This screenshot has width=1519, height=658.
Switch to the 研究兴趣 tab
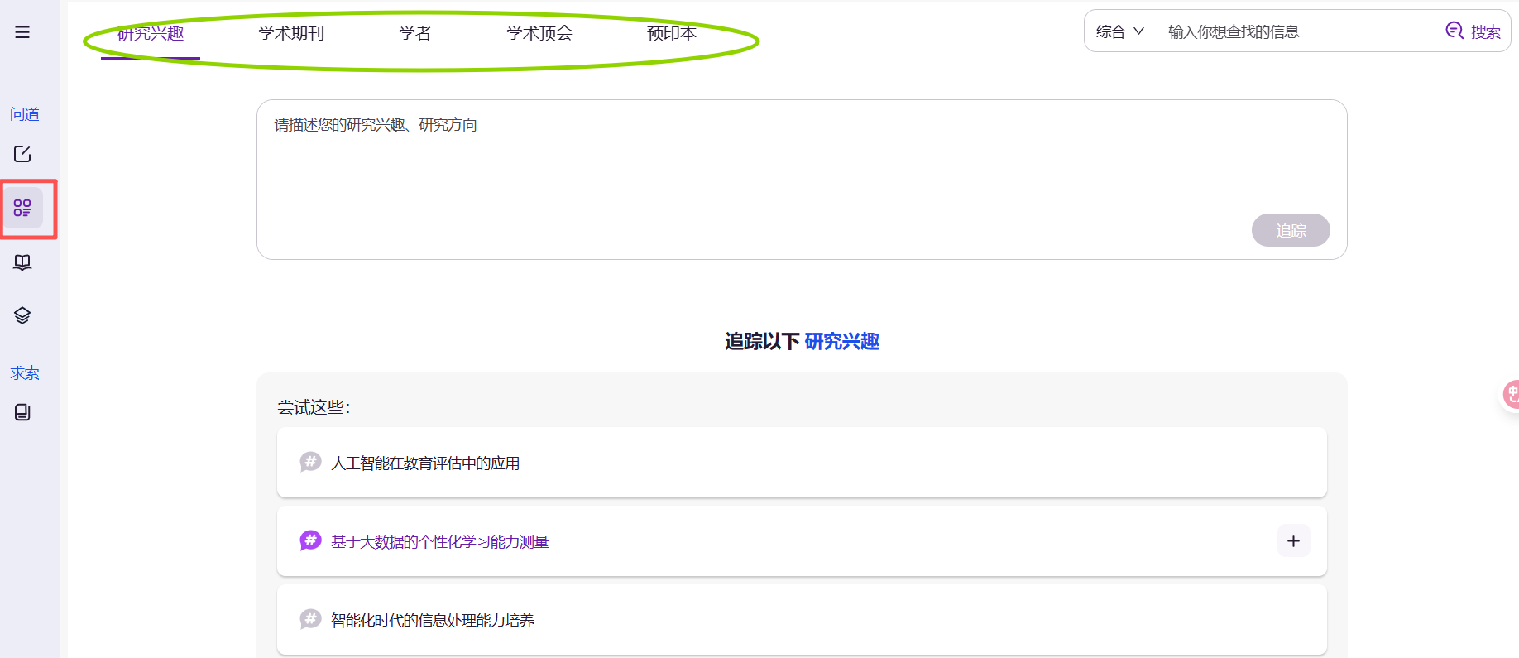151,34
